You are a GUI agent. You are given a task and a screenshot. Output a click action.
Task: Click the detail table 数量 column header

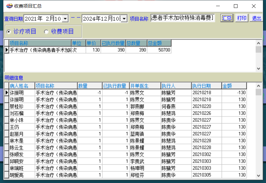click(90, 86)
